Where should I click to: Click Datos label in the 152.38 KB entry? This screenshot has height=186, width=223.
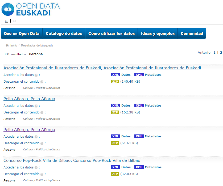(126, 105)
